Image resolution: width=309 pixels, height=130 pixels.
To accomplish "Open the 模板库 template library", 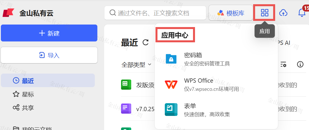I will (x=231, y=13).
